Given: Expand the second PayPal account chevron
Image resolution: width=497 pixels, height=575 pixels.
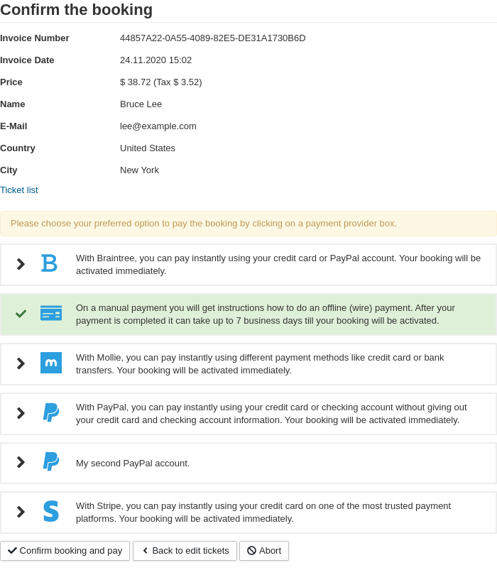Looking at the screenshot, I should [21, 462].
